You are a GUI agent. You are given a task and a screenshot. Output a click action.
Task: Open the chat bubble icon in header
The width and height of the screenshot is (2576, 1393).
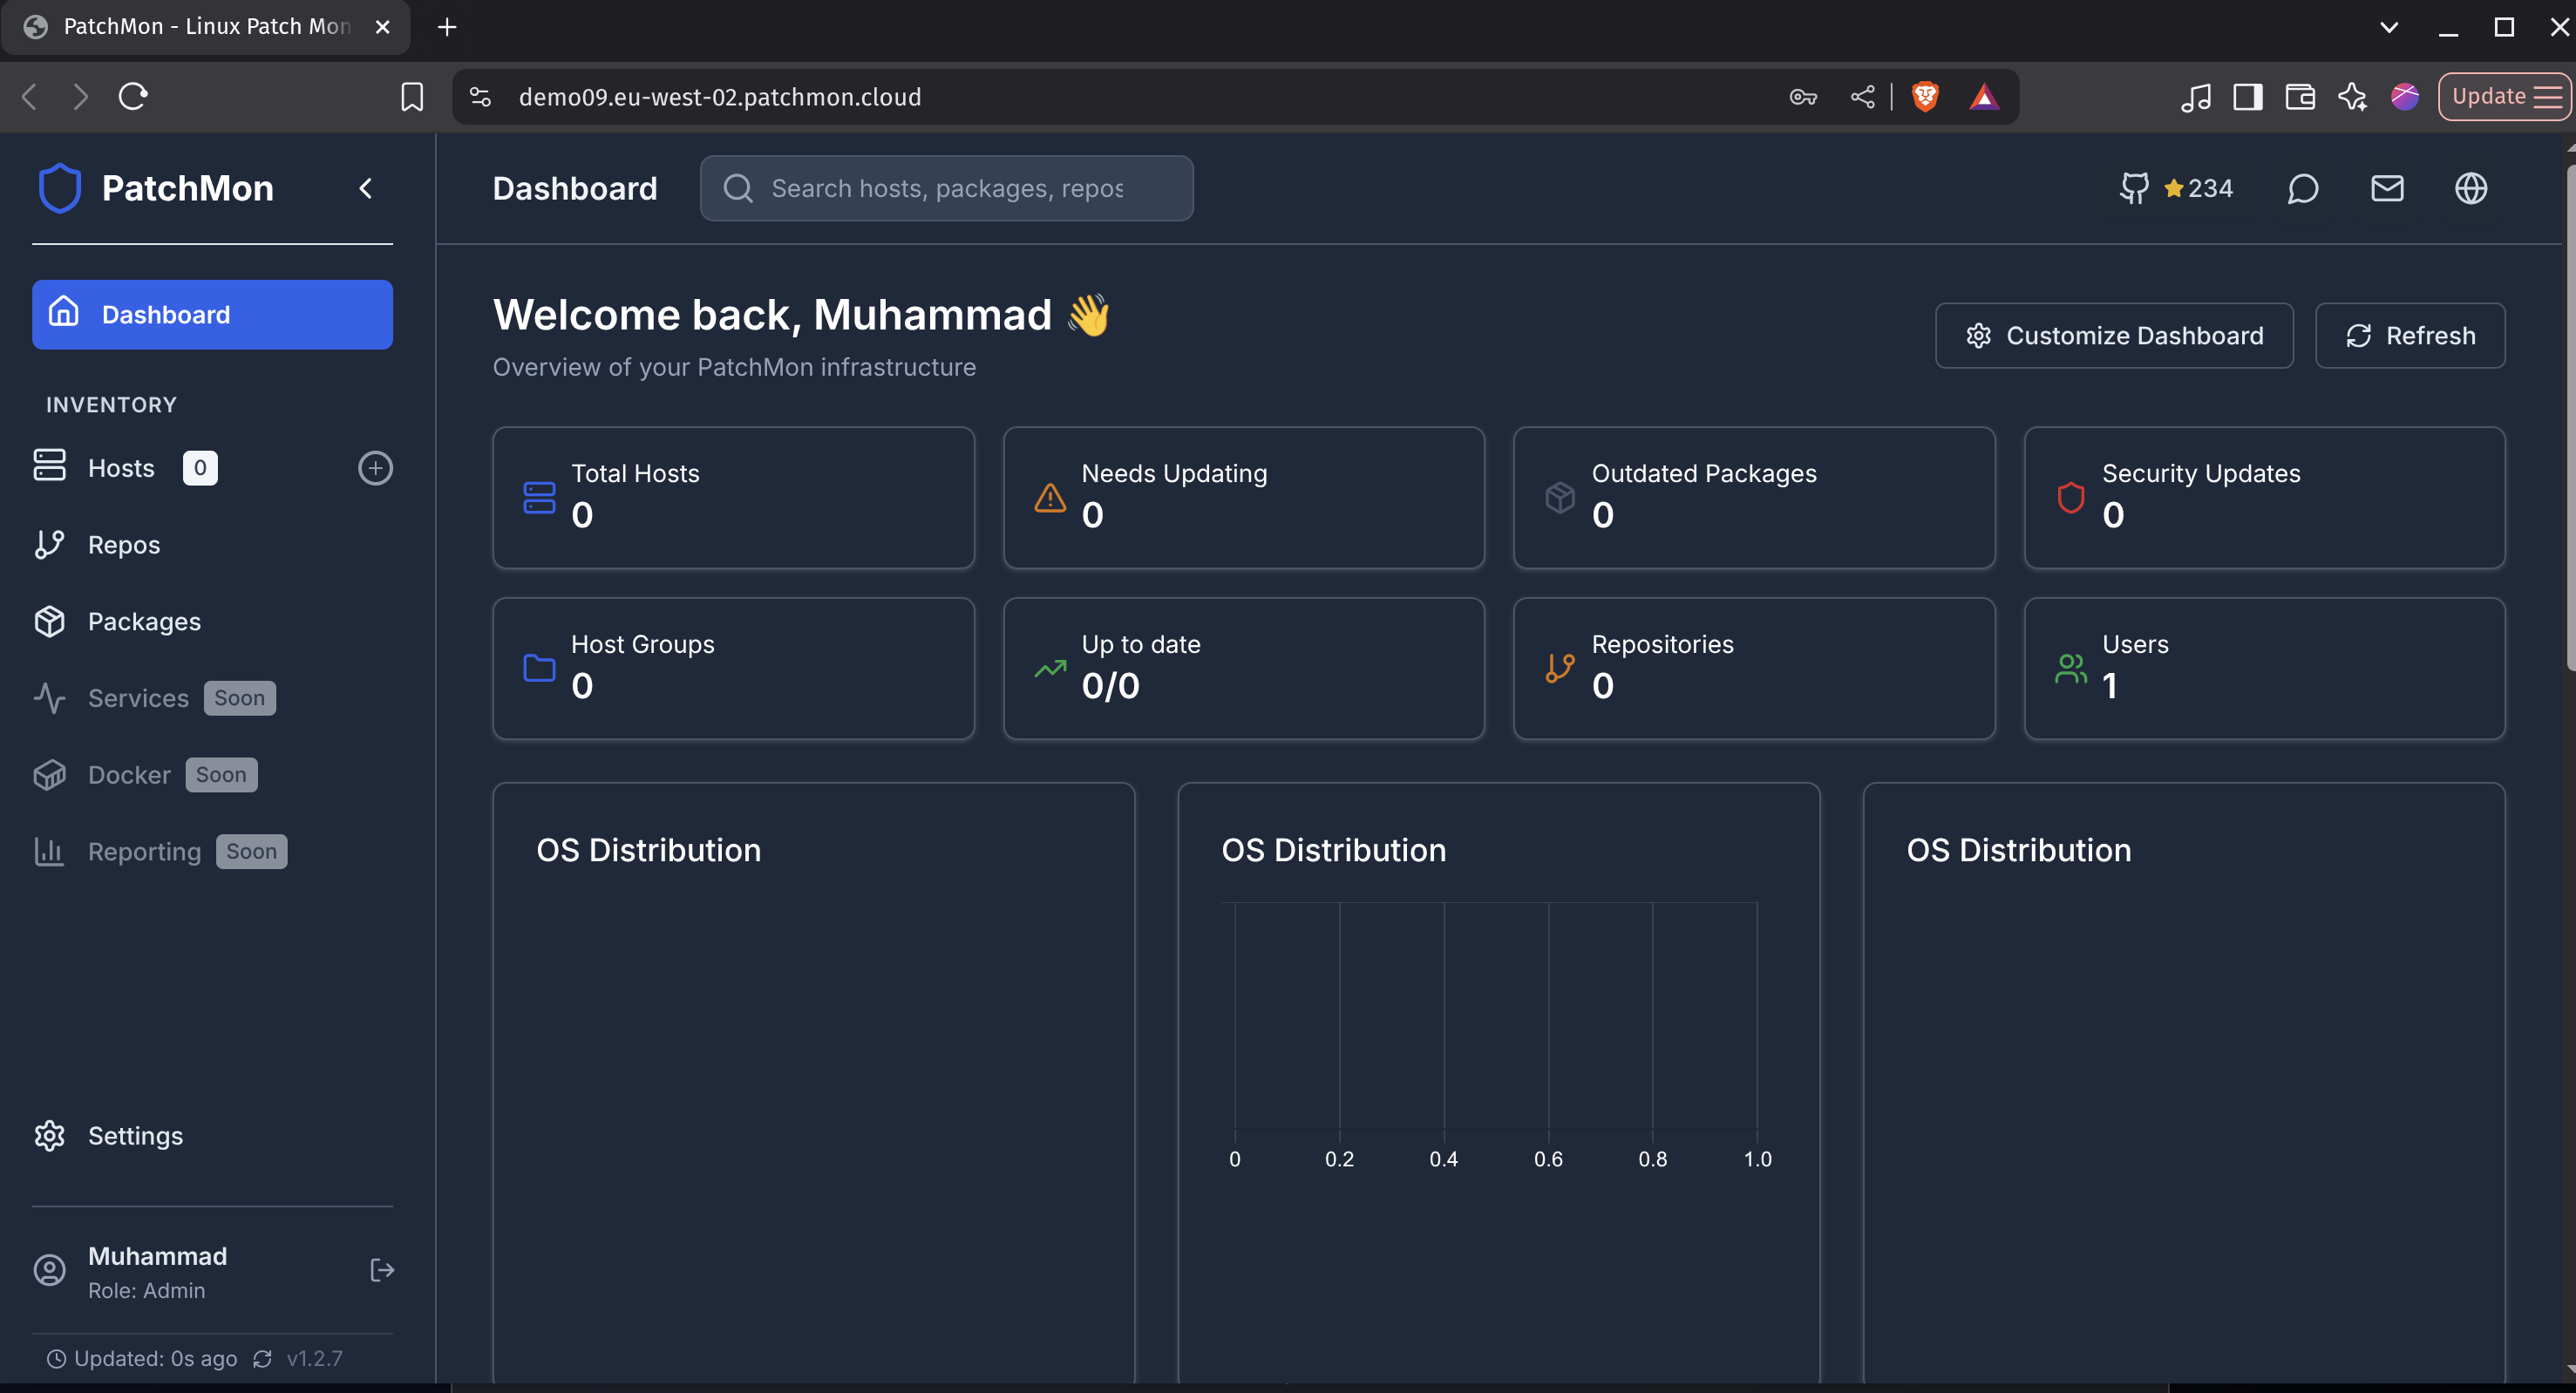pos(2302,188)
